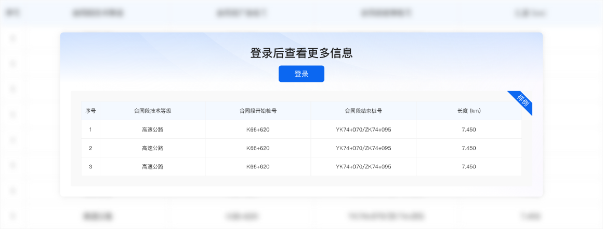Image resolution: width=603 pixels, height=229 pixels.
Task: Select the 7.450 length in row three
Action: 468,167
